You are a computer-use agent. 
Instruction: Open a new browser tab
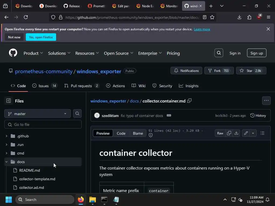(x=211, y=6)
